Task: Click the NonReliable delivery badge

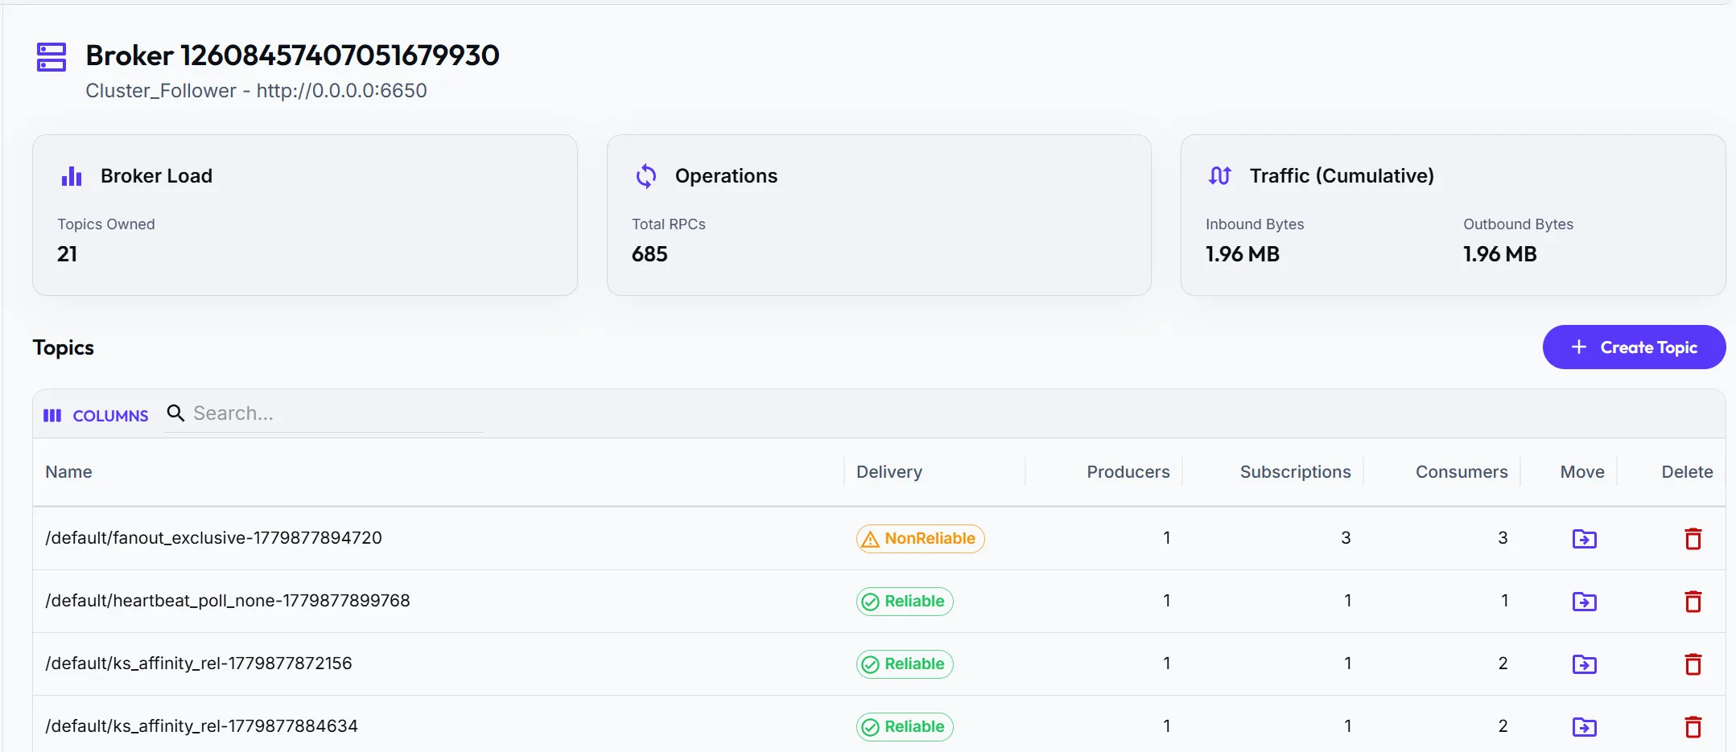Action: point(920,538)
